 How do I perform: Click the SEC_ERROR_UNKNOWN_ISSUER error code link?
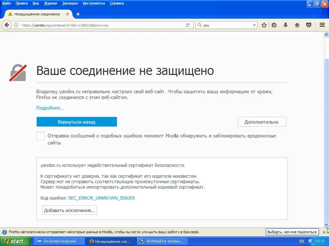click(102, 198)
